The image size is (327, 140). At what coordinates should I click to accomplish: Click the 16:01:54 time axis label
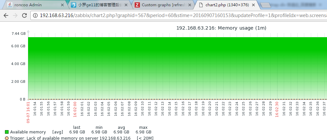[35, 108]
